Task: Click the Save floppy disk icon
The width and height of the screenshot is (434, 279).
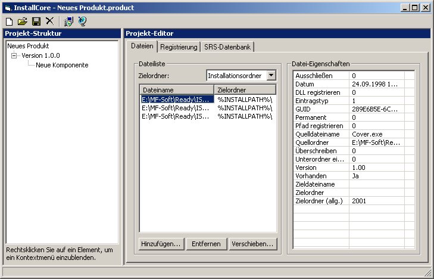Action: tap(36, 21)
